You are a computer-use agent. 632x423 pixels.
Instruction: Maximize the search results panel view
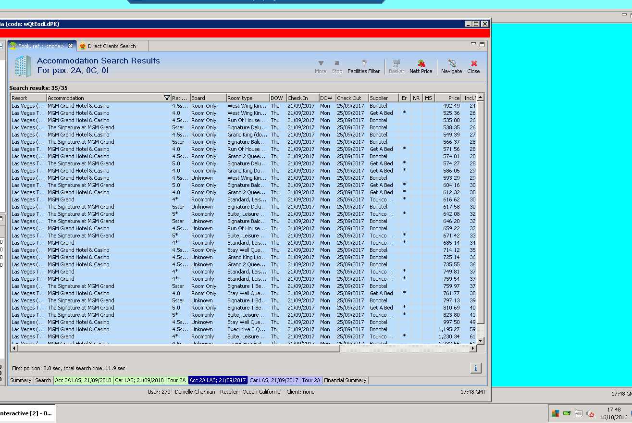pyautogui.click(x=482, y=44)
